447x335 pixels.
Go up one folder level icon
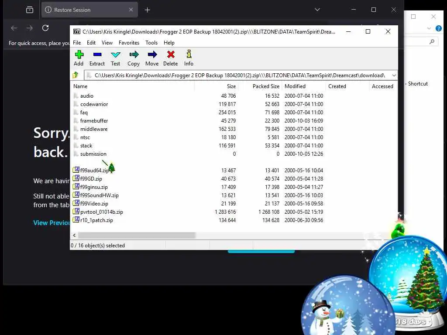coord(76,75)
